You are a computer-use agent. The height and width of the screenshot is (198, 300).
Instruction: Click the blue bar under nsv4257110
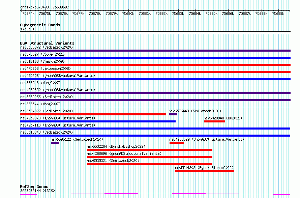pyautogui.click(x=155, y=129)
